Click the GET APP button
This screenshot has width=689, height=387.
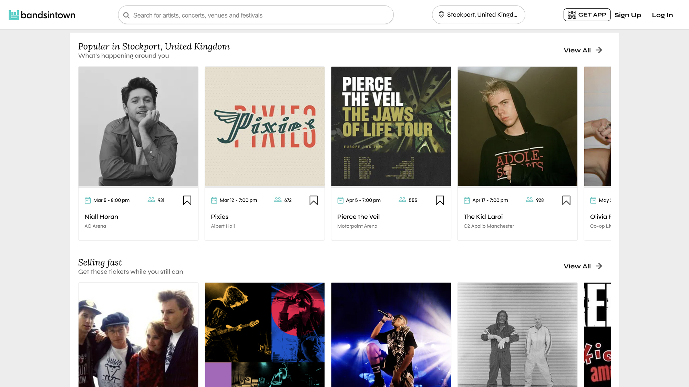587,15
